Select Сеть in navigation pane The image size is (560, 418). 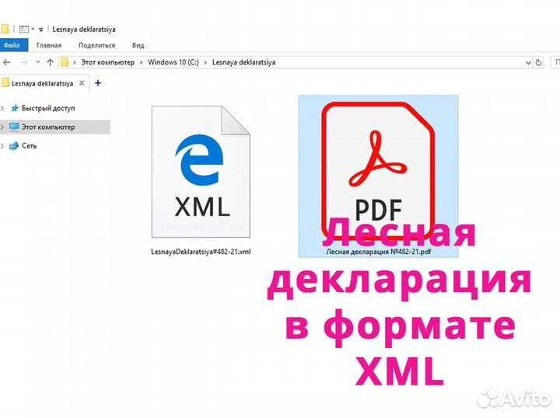[30, 146]
